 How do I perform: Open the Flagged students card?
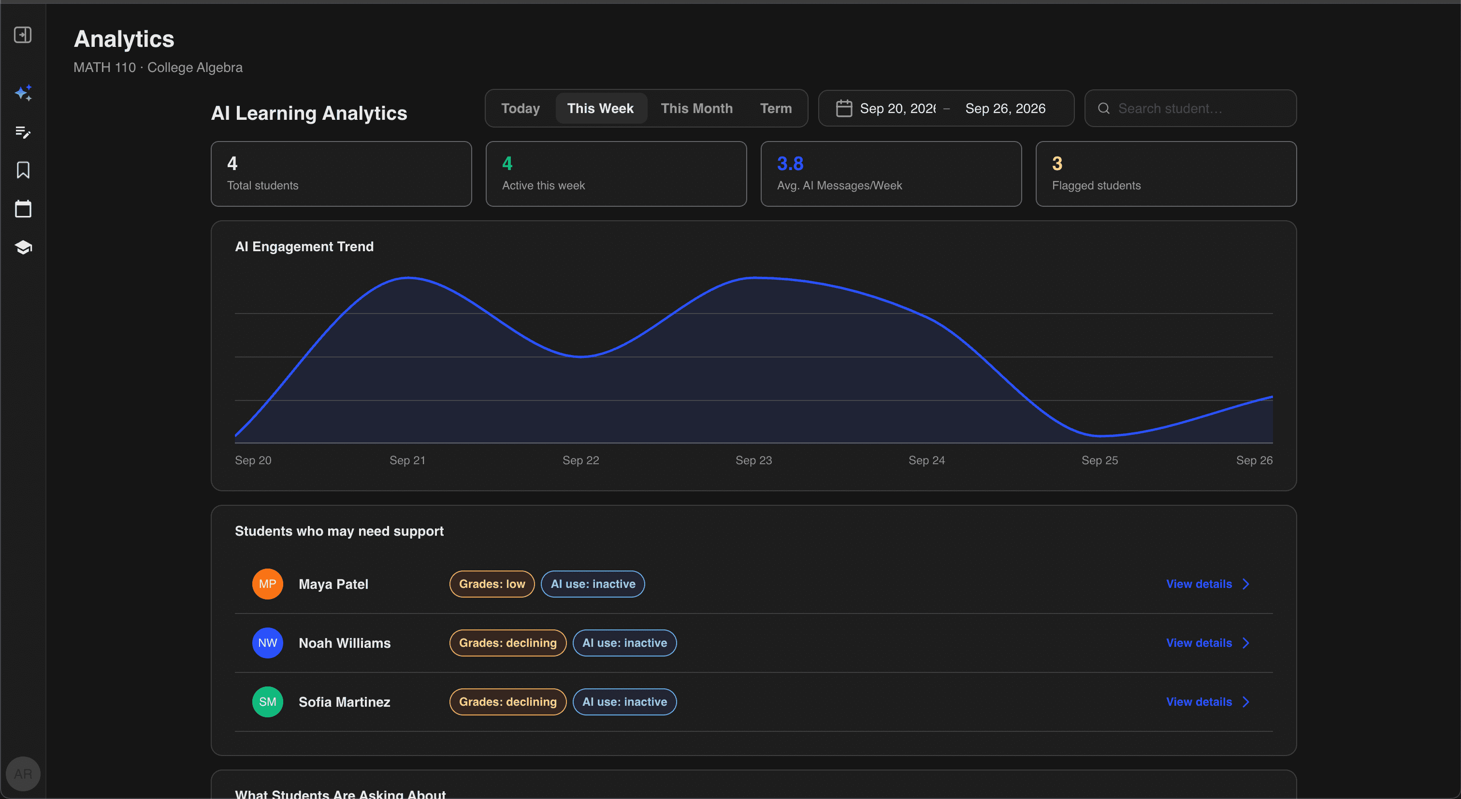coord(1166,174)
